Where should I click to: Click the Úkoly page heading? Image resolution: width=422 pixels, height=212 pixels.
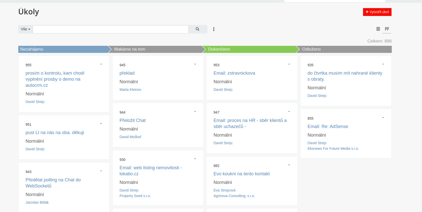coord(29,12)
